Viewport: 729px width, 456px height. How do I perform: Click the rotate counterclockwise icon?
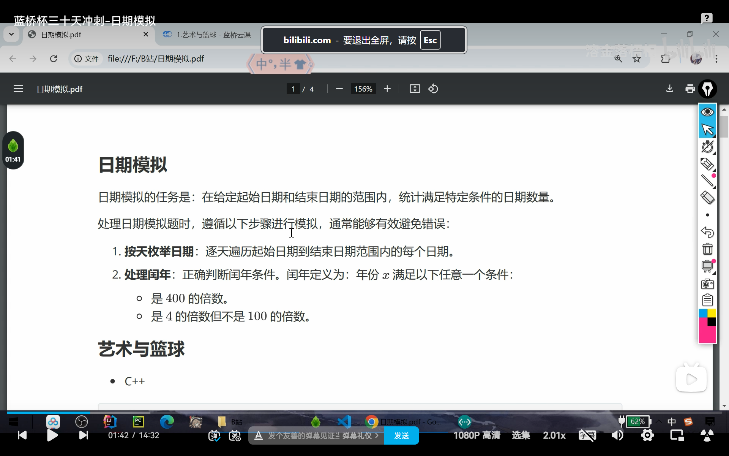pyautogui.click(x=433, y=89)
